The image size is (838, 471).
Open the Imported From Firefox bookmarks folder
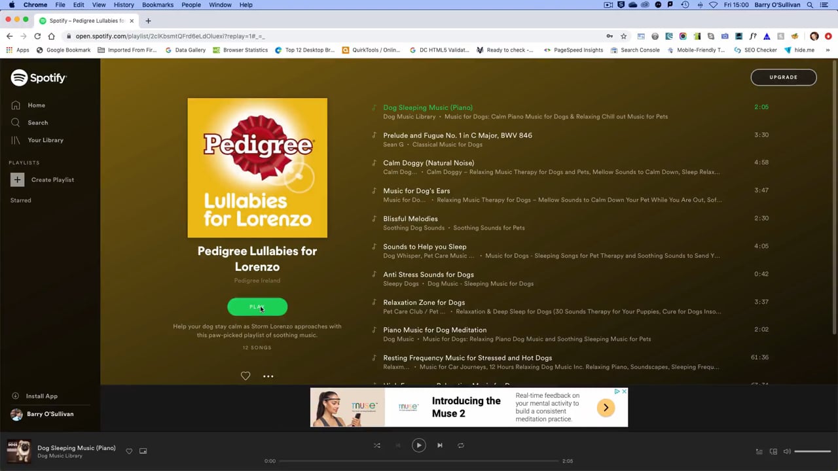point(127,50)
